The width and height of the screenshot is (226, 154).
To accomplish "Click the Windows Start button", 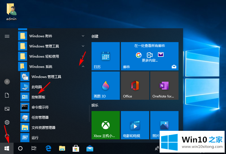I will [7, 148].
